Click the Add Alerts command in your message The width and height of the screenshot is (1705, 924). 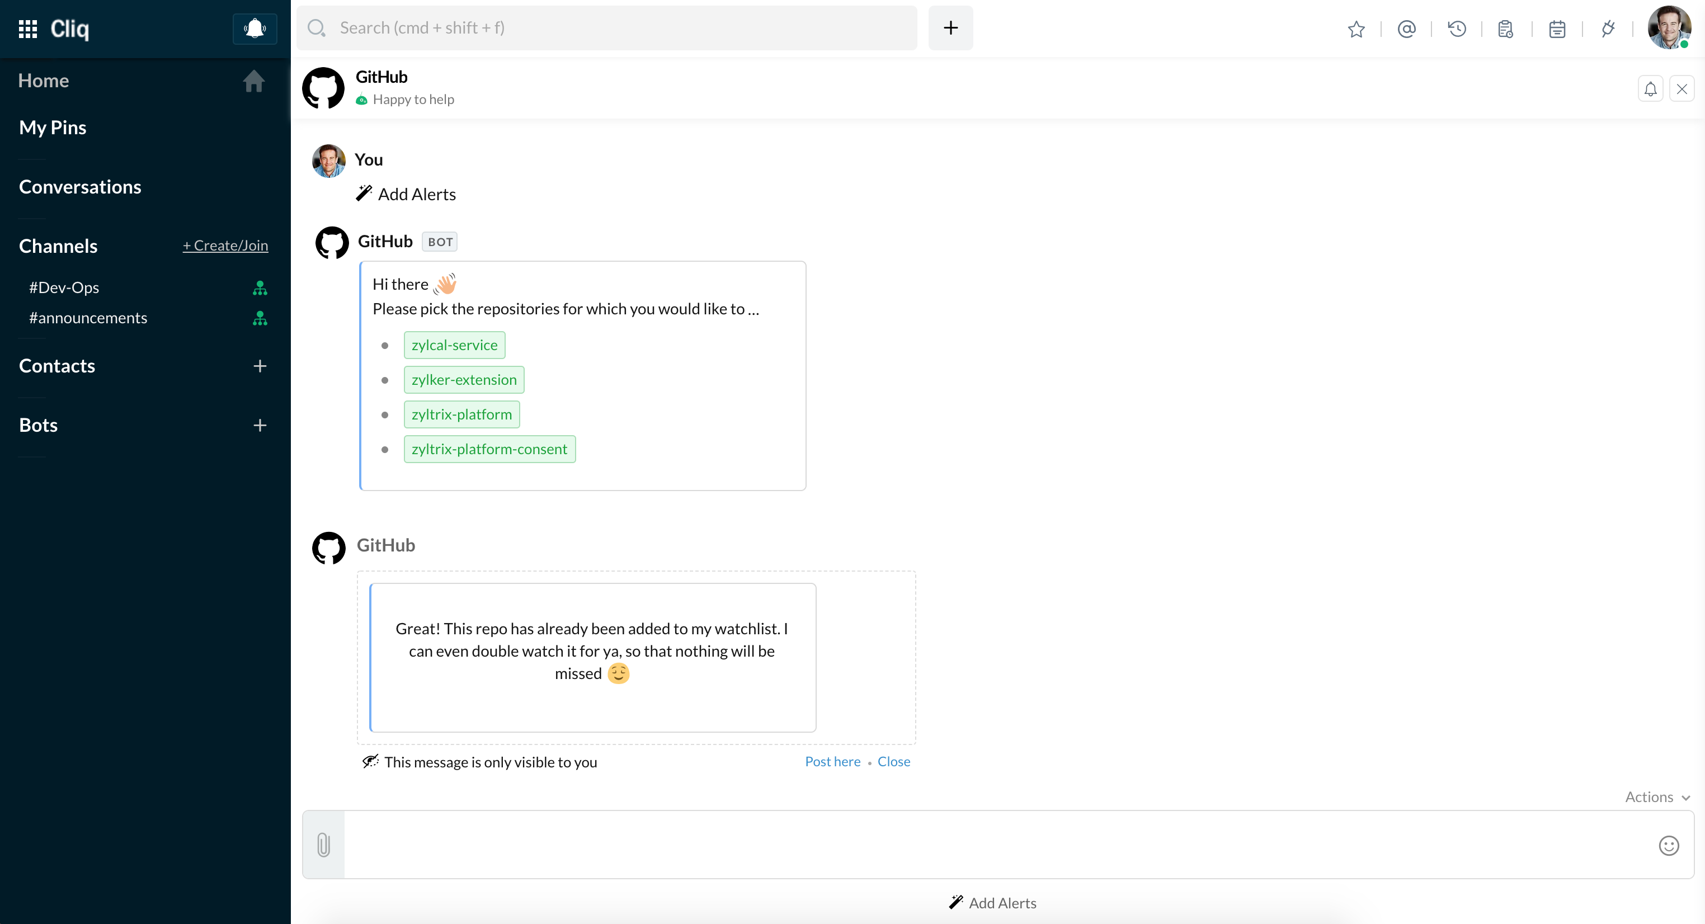coord(407,194)
